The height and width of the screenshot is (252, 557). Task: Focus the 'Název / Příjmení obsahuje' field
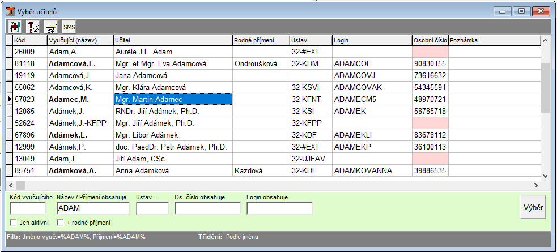point(93,208)
